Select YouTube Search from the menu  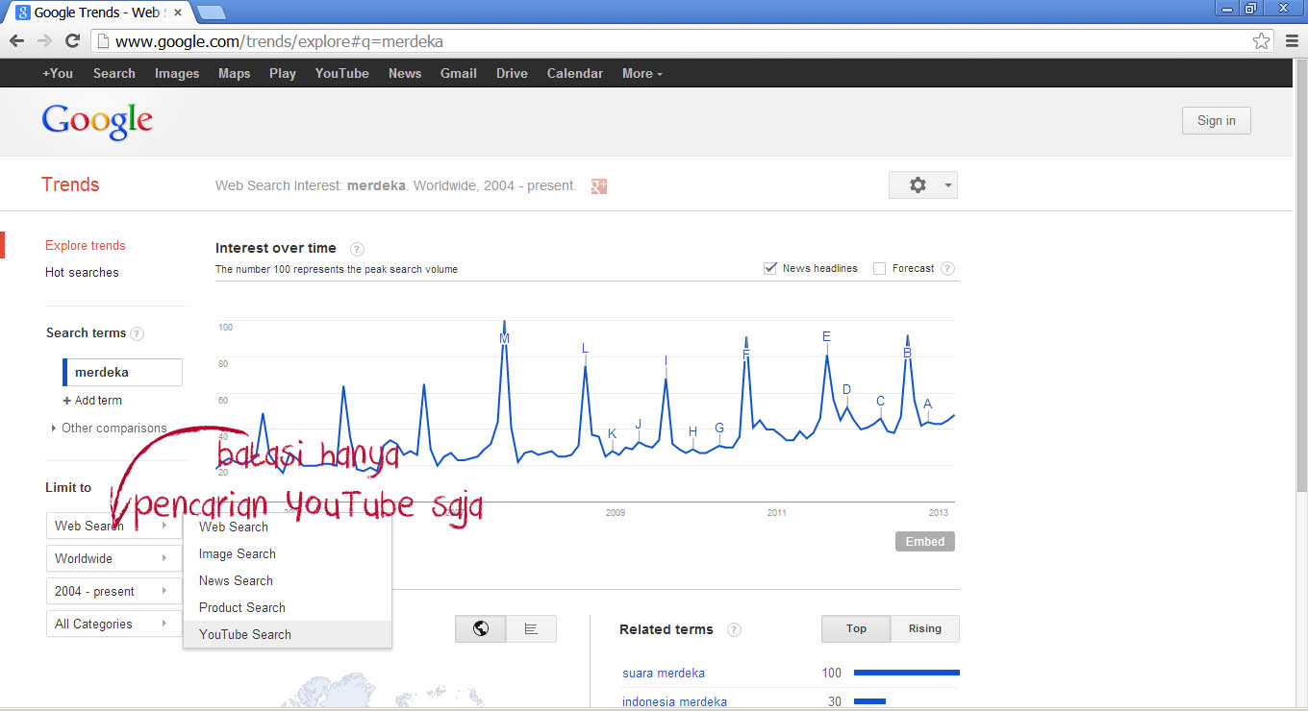coord(287,634)
